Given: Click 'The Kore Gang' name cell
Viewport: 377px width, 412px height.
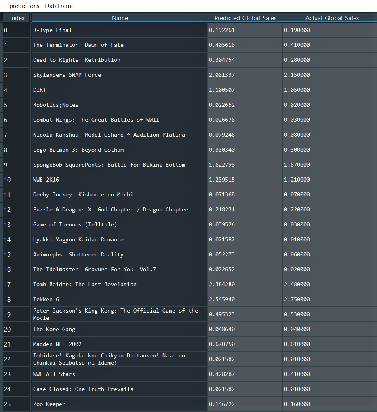Looking at the screenshot, I should pos(119,330).
